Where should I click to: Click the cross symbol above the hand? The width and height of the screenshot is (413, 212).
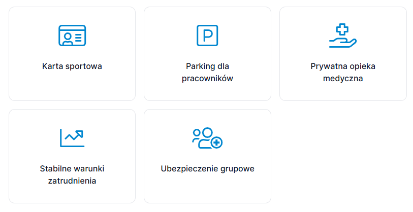pyautogui.click(x=343, y=29)
